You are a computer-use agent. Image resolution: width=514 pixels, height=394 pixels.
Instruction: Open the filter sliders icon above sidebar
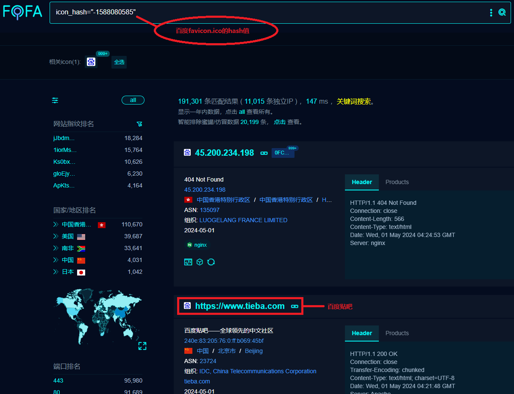pyautogui.click(x=55, y=100)
